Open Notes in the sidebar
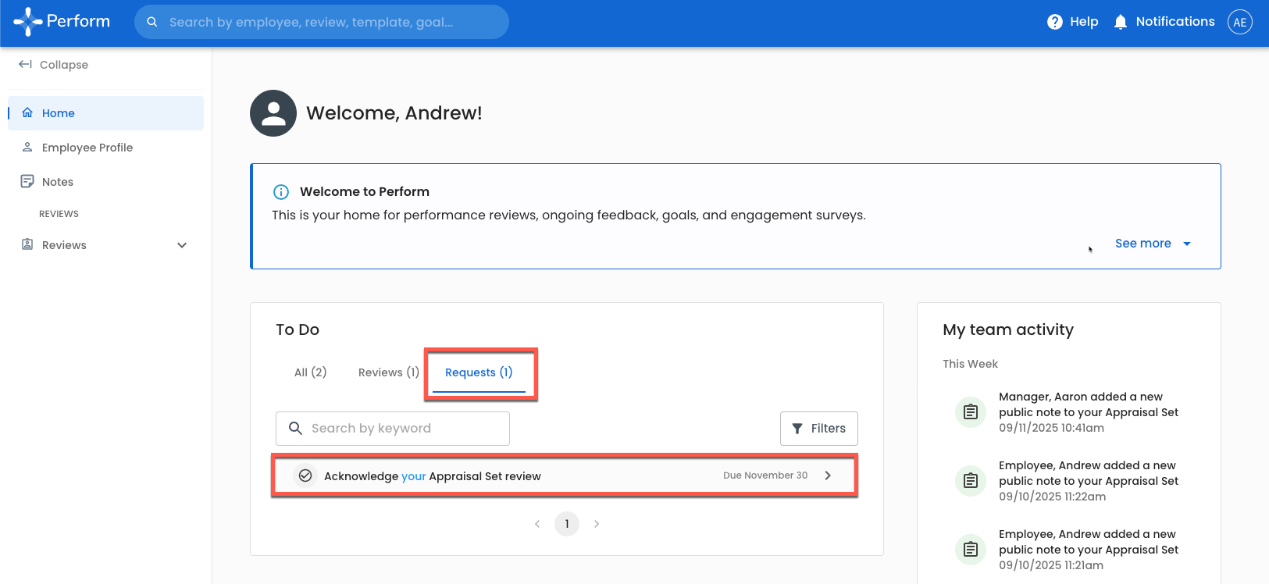This screenshot has width=1269, height=584. [x=106, y=182]
